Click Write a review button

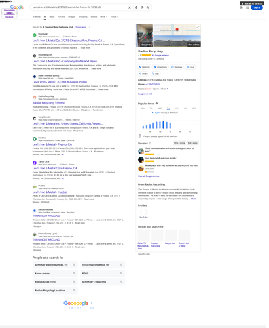pyautogui.click(x=179, y=143)
